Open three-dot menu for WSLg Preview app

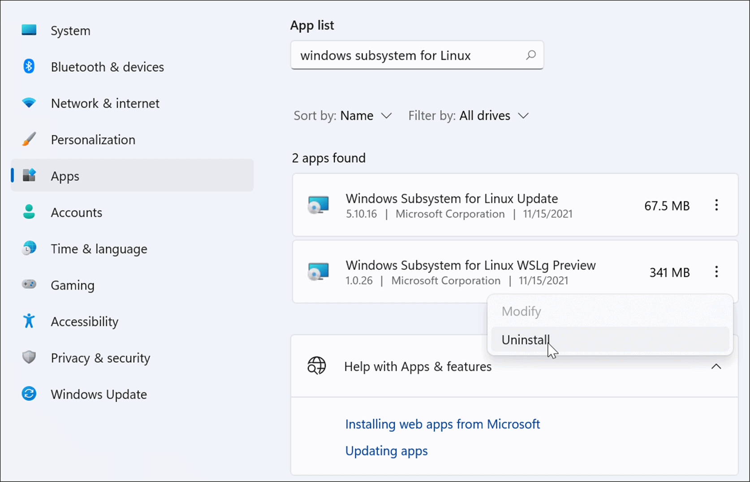click(716, 271)
